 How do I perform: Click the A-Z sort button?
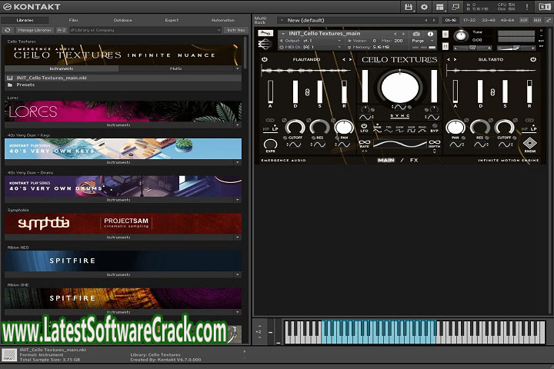click(x=62, y=31)
